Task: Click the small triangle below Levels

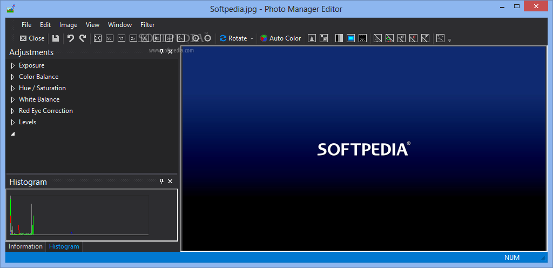Action: [x=13, y=134]
